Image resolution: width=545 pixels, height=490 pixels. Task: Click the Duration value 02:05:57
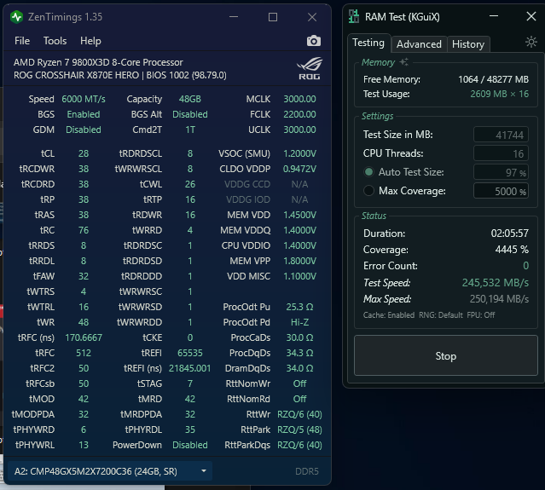pyautogui.click(x=509, y=233)
